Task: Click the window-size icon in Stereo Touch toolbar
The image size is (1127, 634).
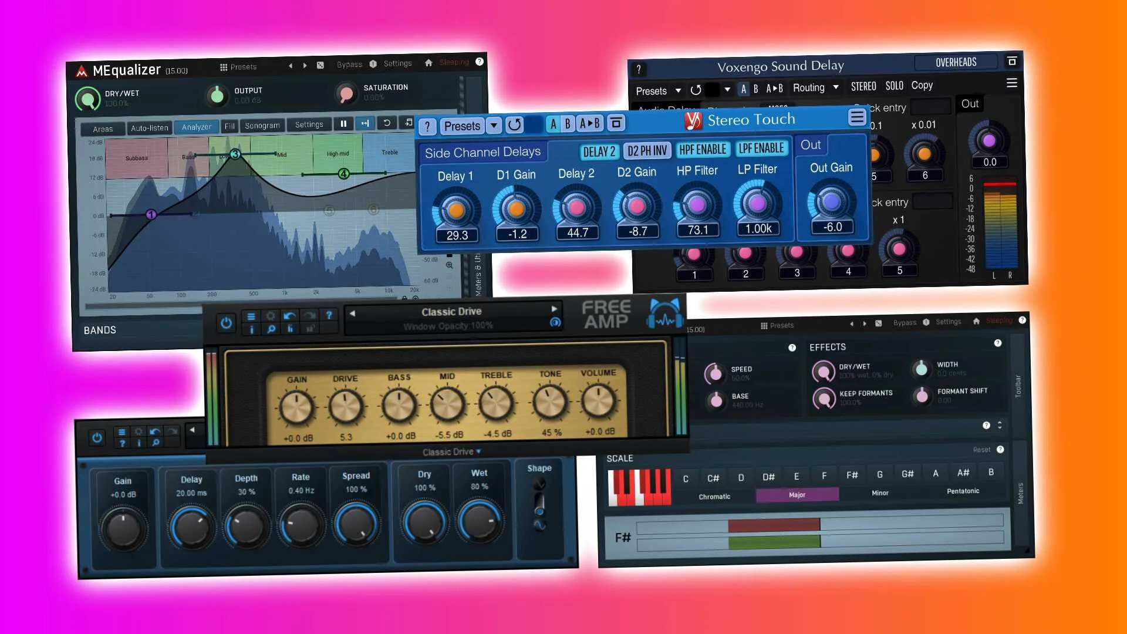Action: point(616,123)
